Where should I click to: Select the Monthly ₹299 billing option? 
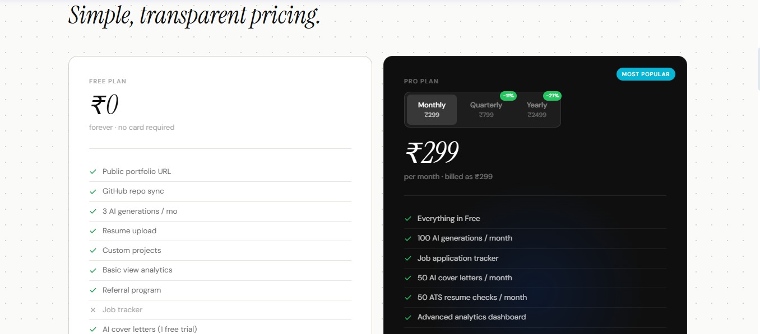pyautogui.click(x=432, y=110)
